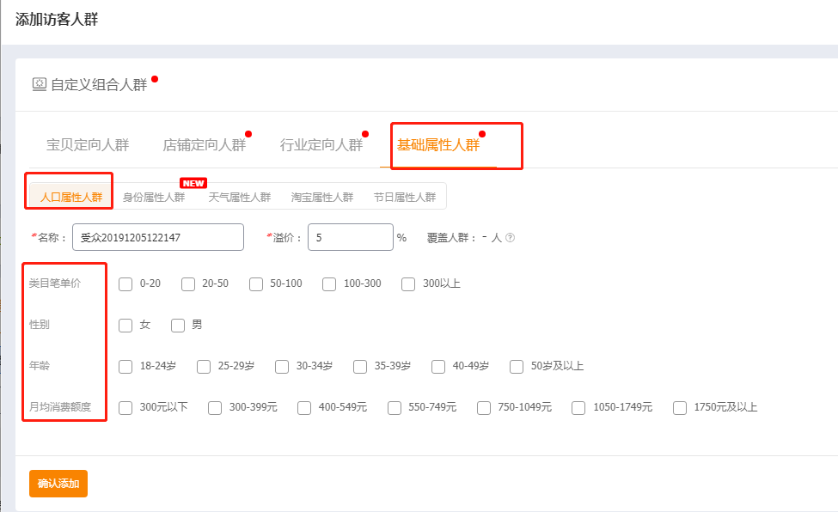The height and width of the screenshot is (512, 838).
Task: Enable the 300以上 price checkbox
Action: (x=408, y=283)
